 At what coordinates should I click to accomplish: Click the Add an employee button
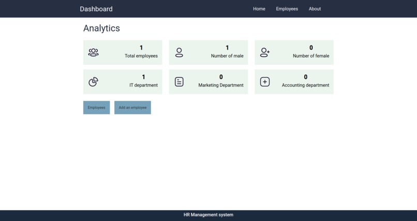pos(133,107)
